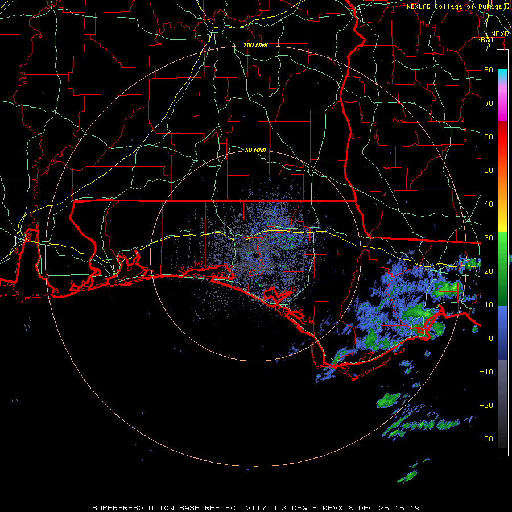The width and height of the screenshot is (512, 512).
Task: Click the red band of the color bar
Action: point(502,137)
